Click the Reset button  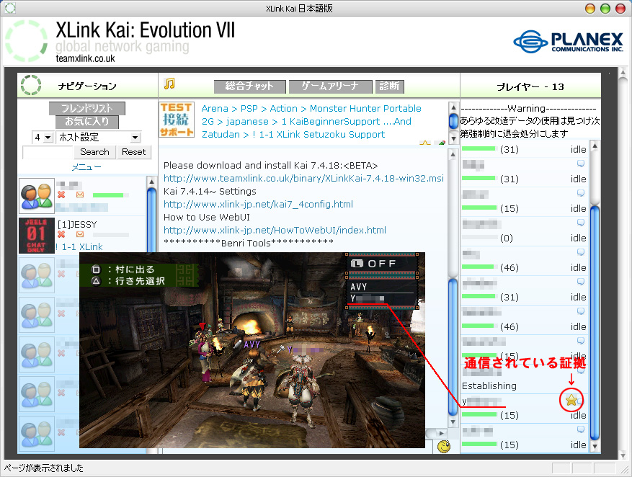click(134, 152)
